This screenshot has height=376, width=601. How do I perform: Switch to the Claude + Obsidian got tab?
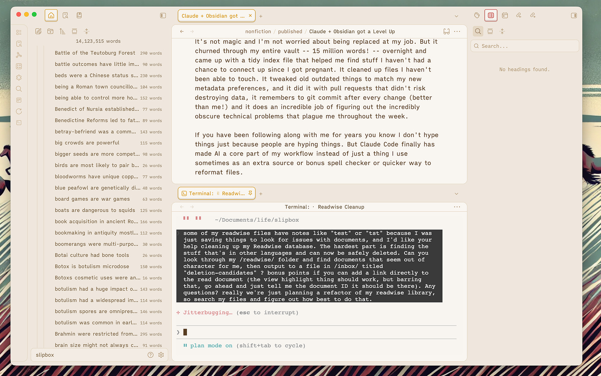pos(217,16)
